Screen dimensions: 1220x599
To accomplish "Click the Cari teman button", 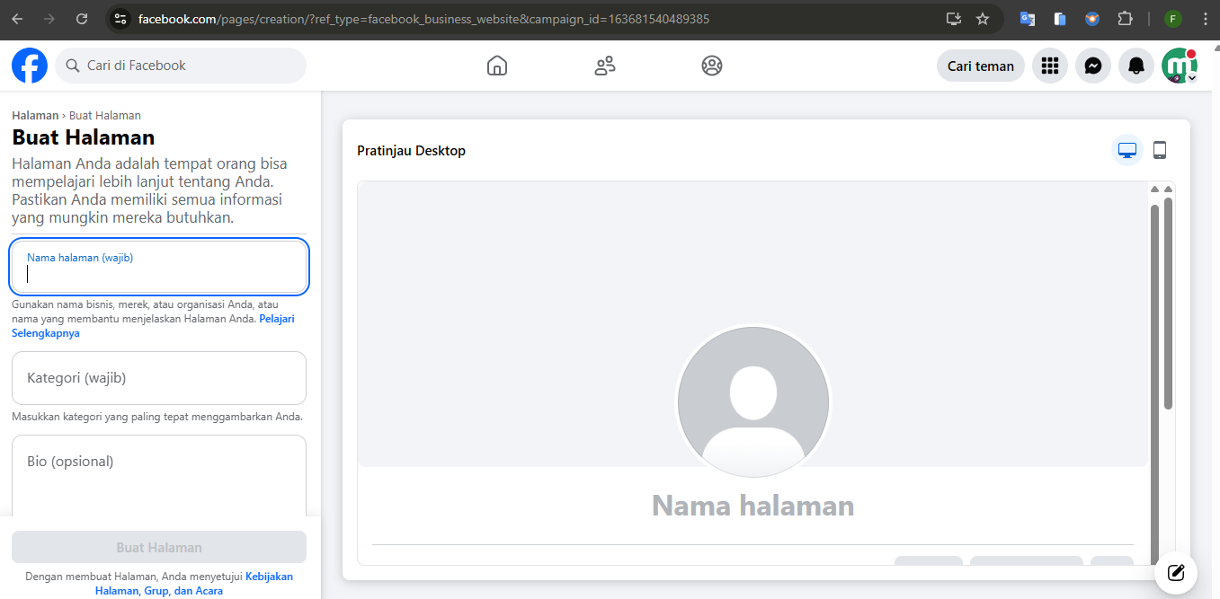I will [980, 66].
